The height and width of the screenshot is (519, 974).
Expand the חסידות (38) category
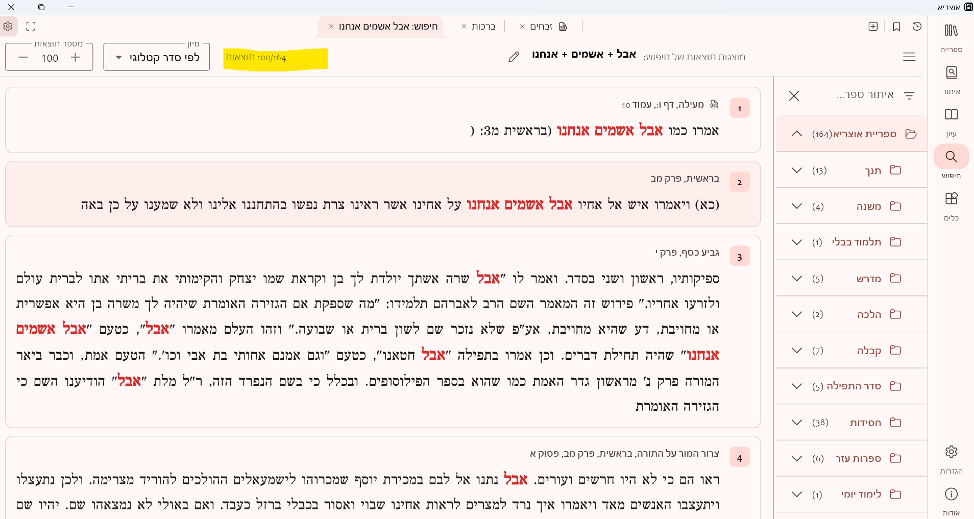point(796,423)
